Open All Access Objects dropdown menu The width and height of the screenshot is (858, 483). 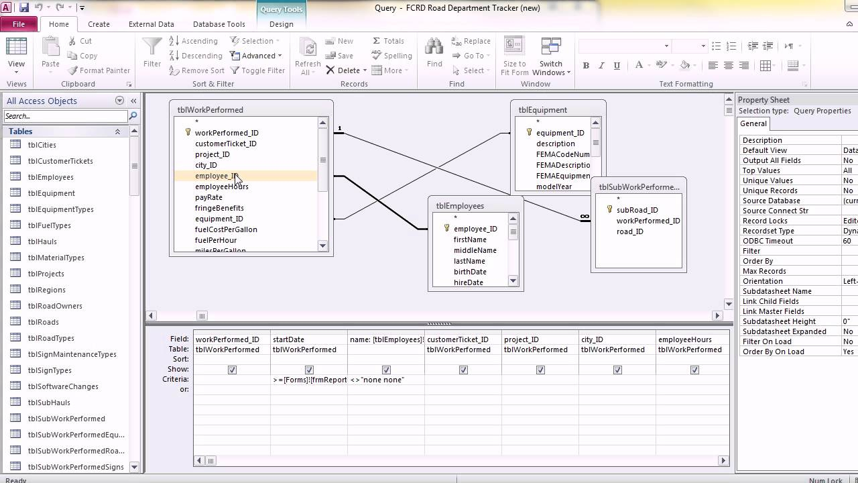click(x=119, y=101)
